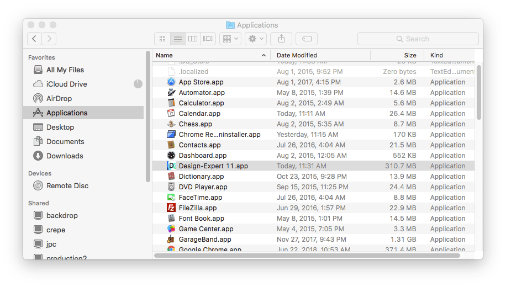
Task: Click the Chrome Remote uninstaller icon
Action: pyautogui.click(x=171, y=135)
